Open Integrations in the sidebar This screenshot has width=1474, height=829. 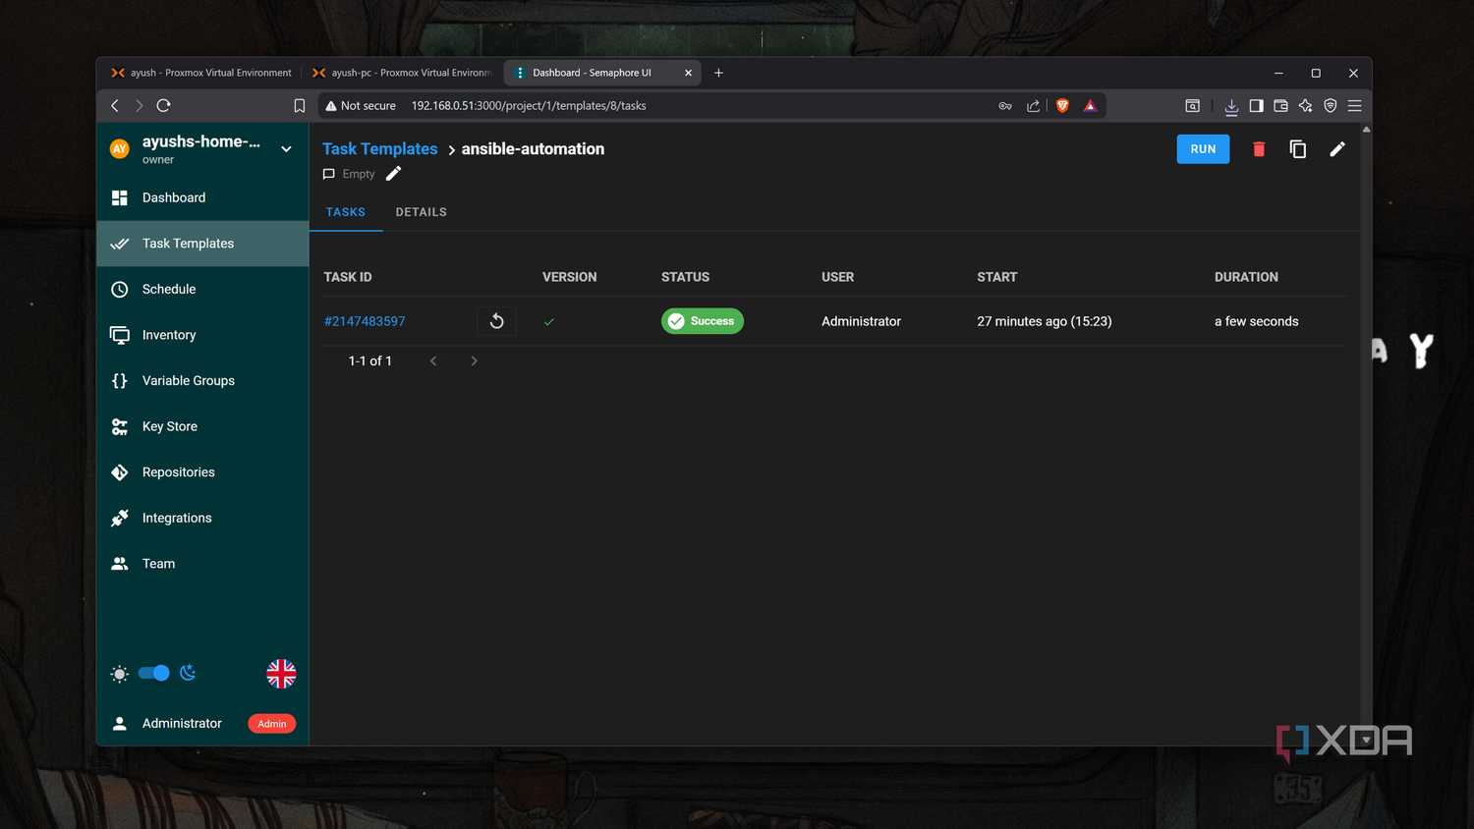tap(202, 518)
